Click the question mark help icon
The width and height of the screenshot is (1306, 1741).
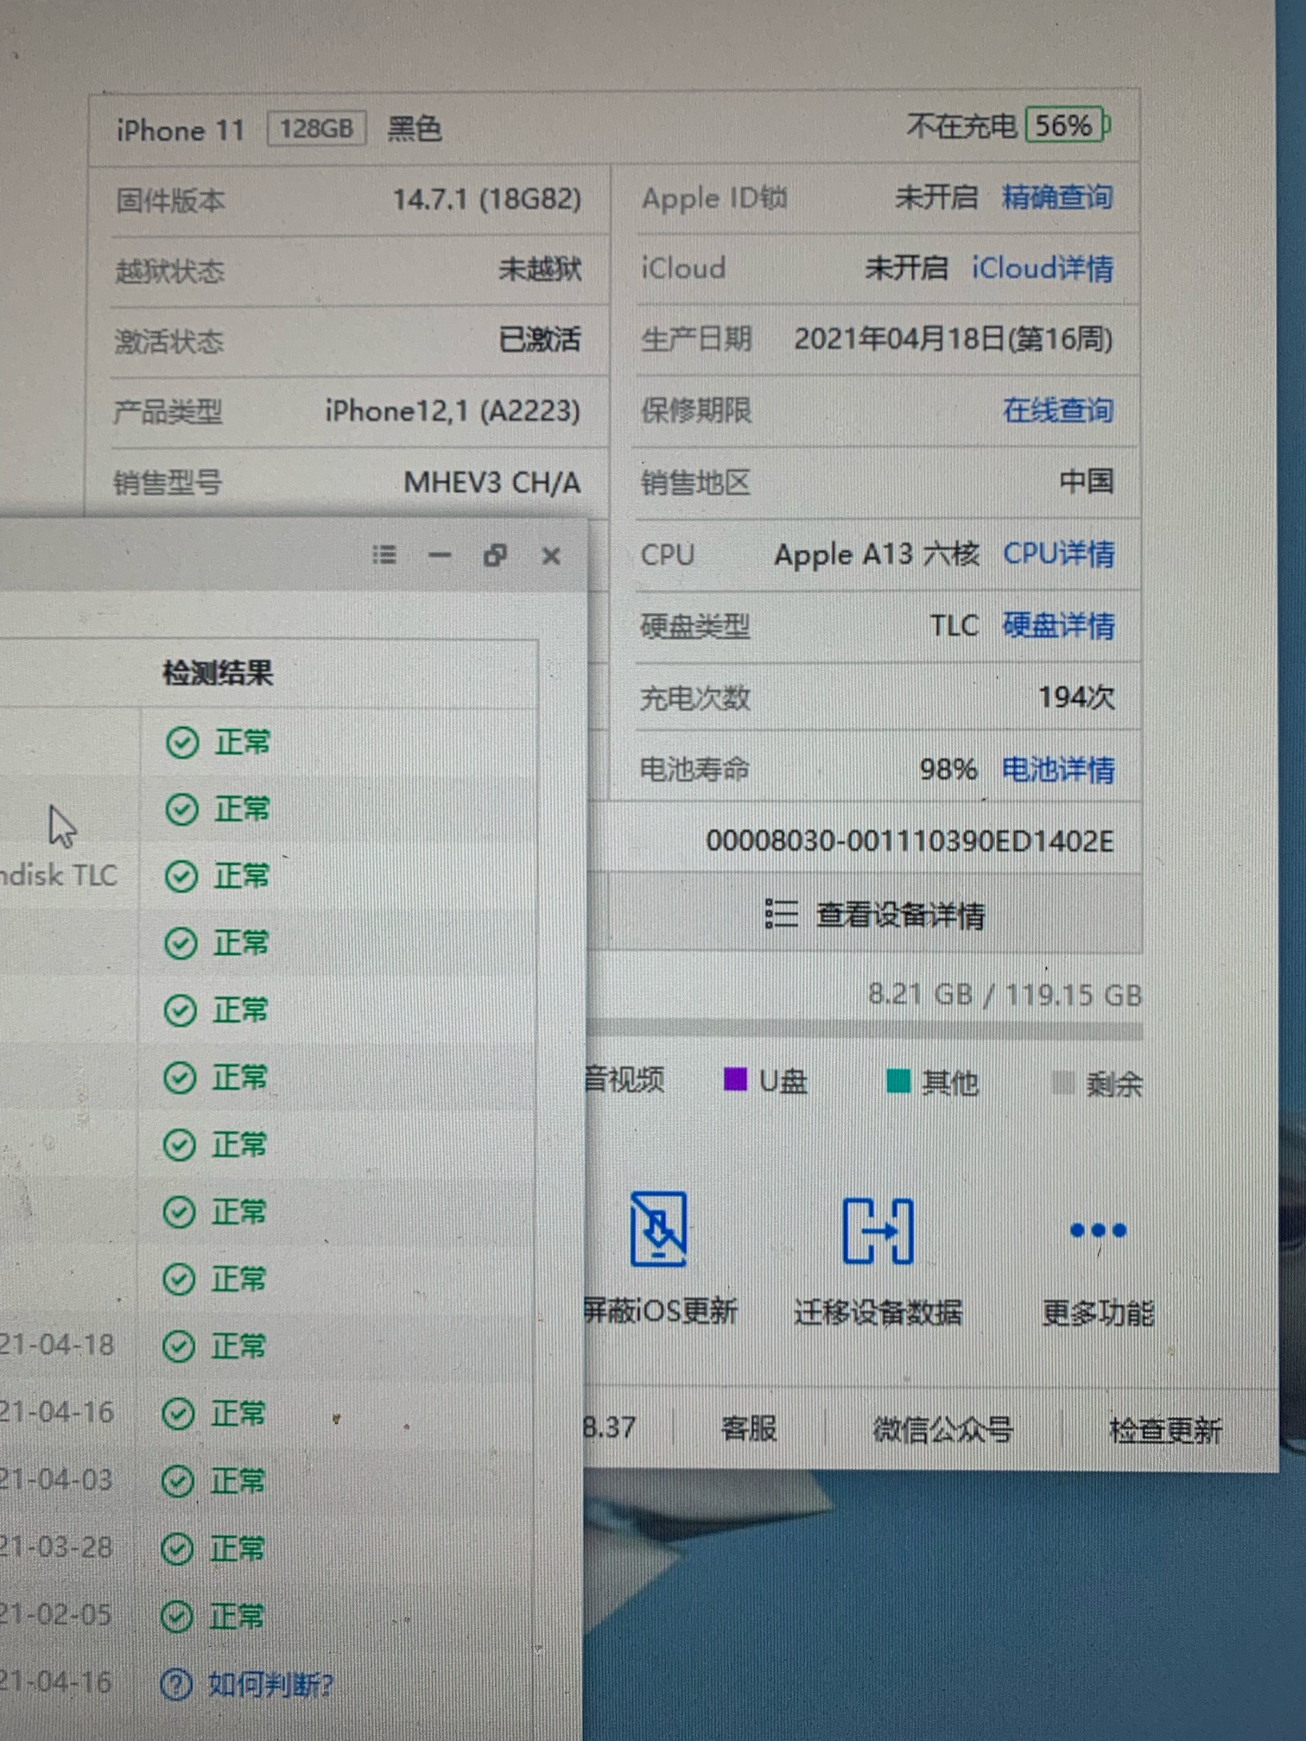(176, 1684)
